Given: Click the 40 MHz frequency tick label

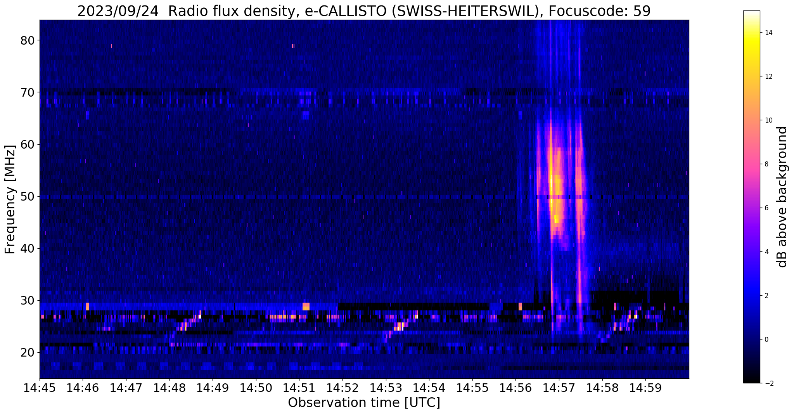Looking at the screenshot, I should pos(28,248).
